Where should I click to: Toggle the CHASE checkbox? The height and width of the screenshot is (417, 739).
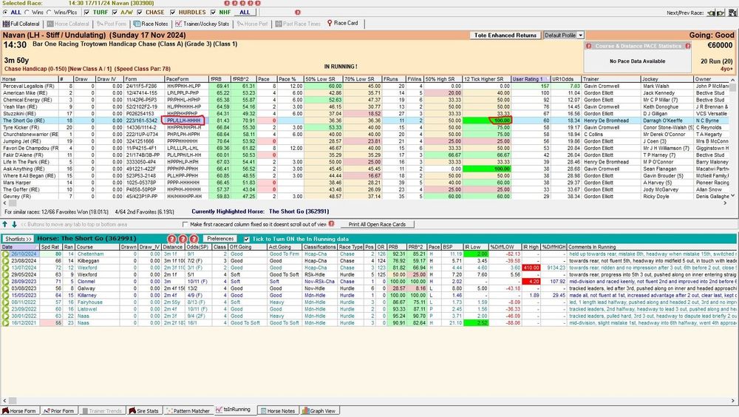point(140,13)
